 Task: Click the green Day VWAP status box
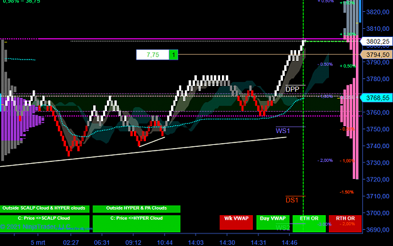273,222
